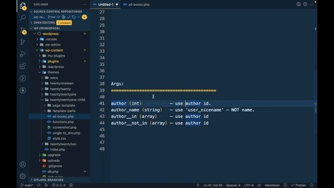Open the GitLens Inspect icon in activity bar
This screenshot has height=188, width=334.
[23, 78]
